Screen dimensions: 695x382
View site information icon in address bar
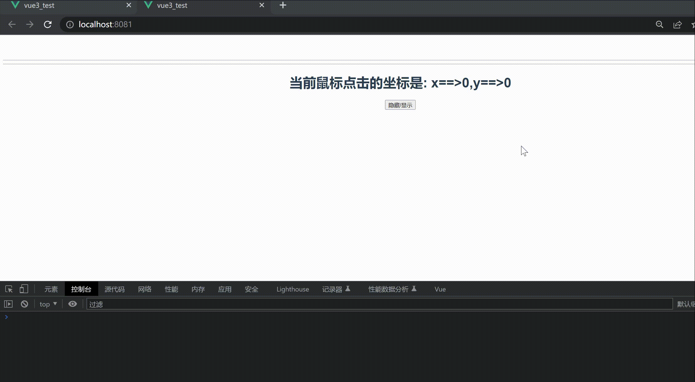pos(69,24)
